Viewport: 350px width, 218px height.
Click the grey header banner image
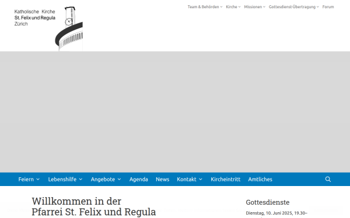point(175,112)
